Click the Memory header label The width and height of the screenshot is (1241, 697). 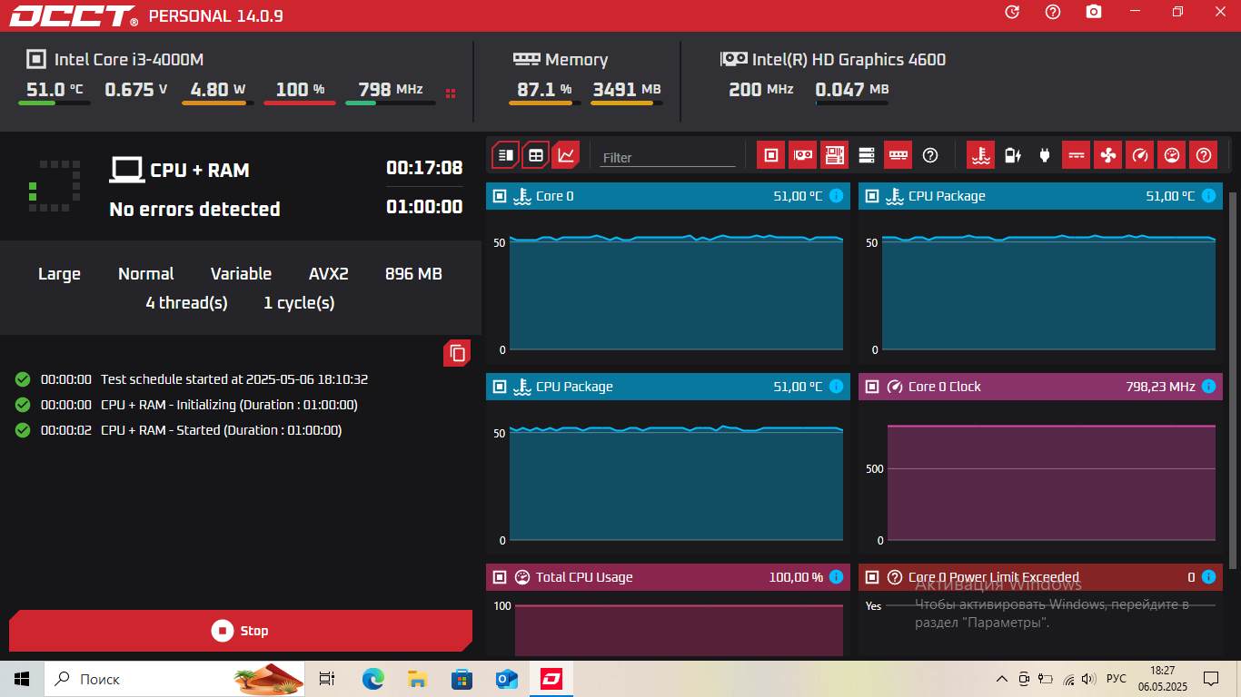(x=576, y=60)
